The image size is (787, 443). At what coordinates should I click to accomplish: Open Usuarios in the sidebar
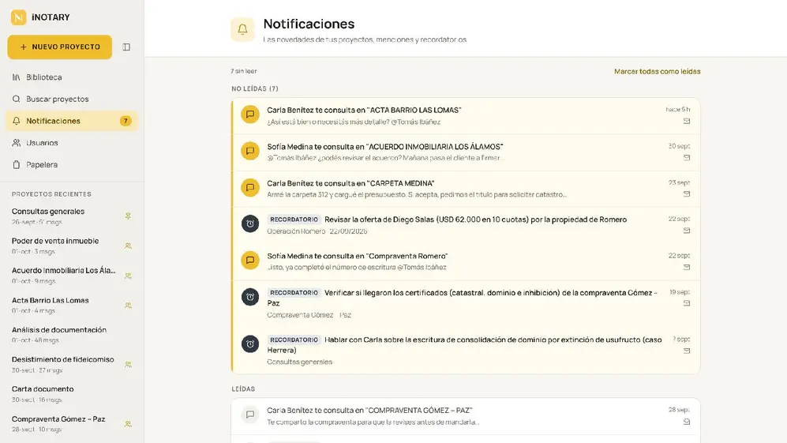click(x=72, y=143)
